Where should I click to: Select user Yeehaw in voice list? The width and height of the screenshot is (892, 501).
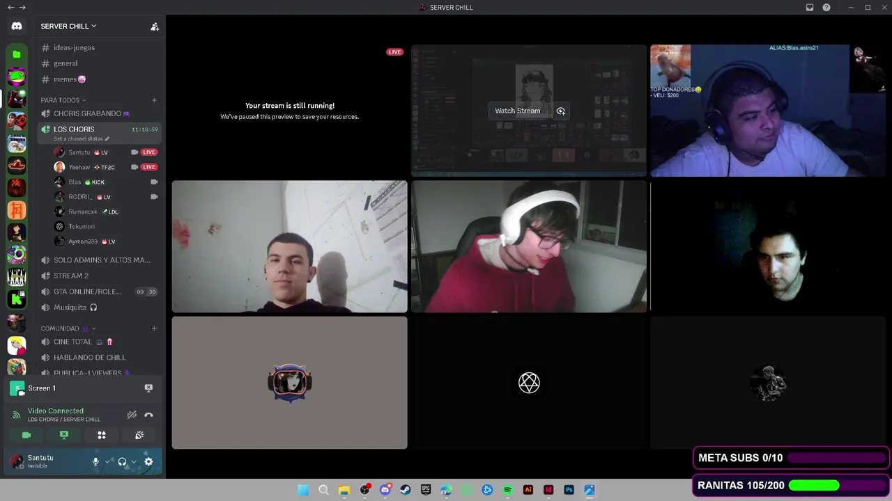105,167
